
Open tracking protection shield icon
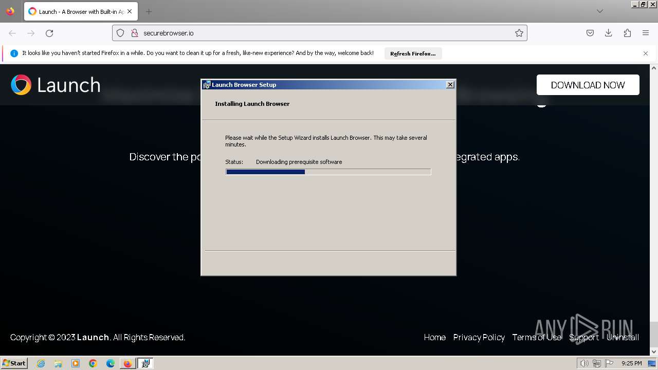[x=120, y=33]
